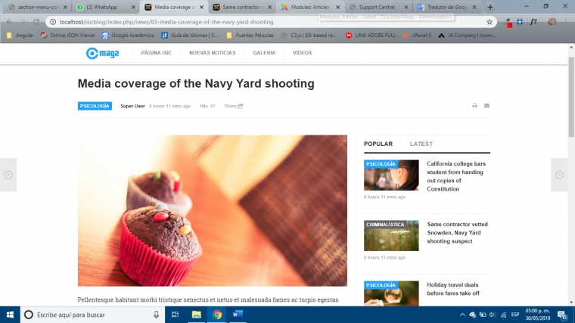Click California college article thumbnail
The height and width of the screenshot is (323, 575).
point(391,175)
